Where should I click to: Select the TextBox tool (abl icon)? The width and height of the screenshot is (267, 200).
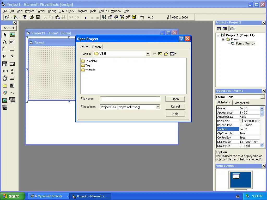12,42
